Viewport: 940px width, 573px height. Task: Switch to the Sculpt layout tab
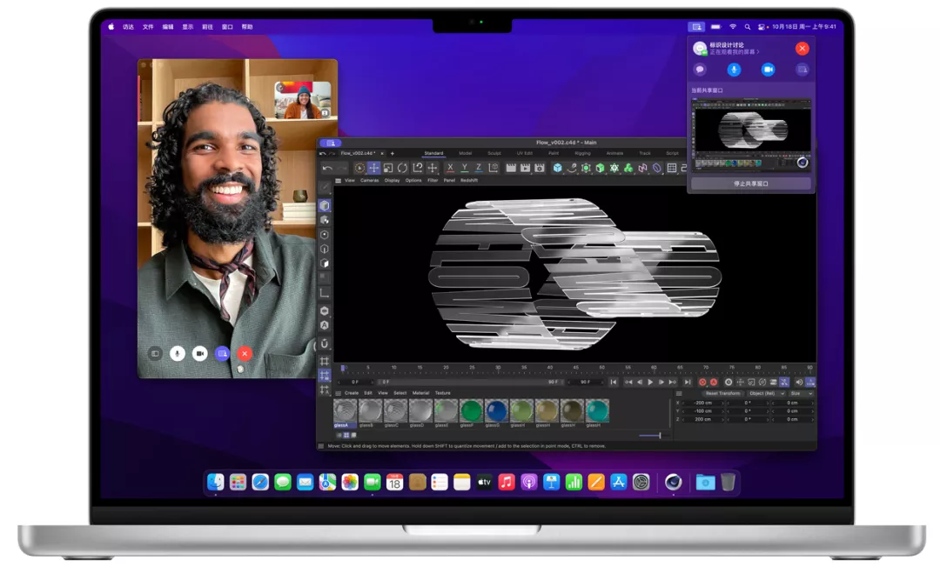click(x=494, y=153)
